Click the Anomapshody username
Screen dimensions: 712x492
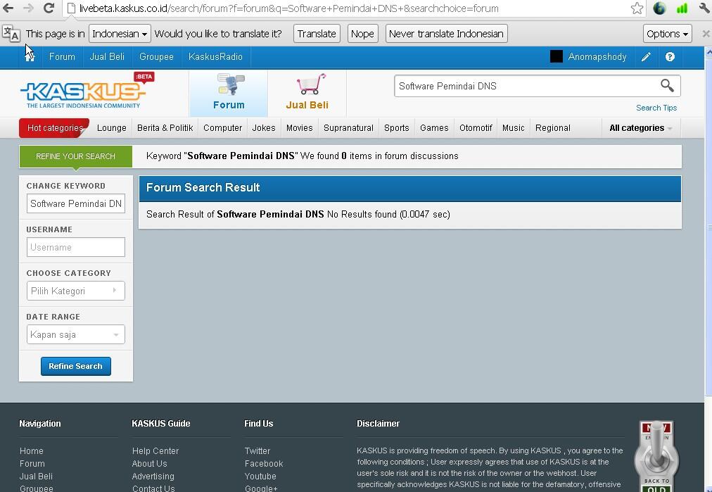click(x=597, y=57)
